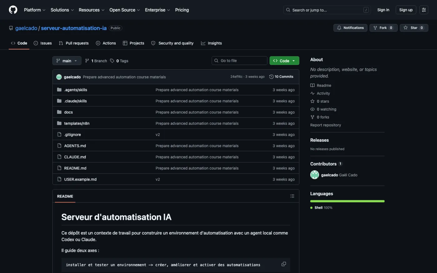The height and width of the screenshot is (273, 437).
Task: Open the command palette menu icon
Action: pyautogui.click(x=424, y=10)
